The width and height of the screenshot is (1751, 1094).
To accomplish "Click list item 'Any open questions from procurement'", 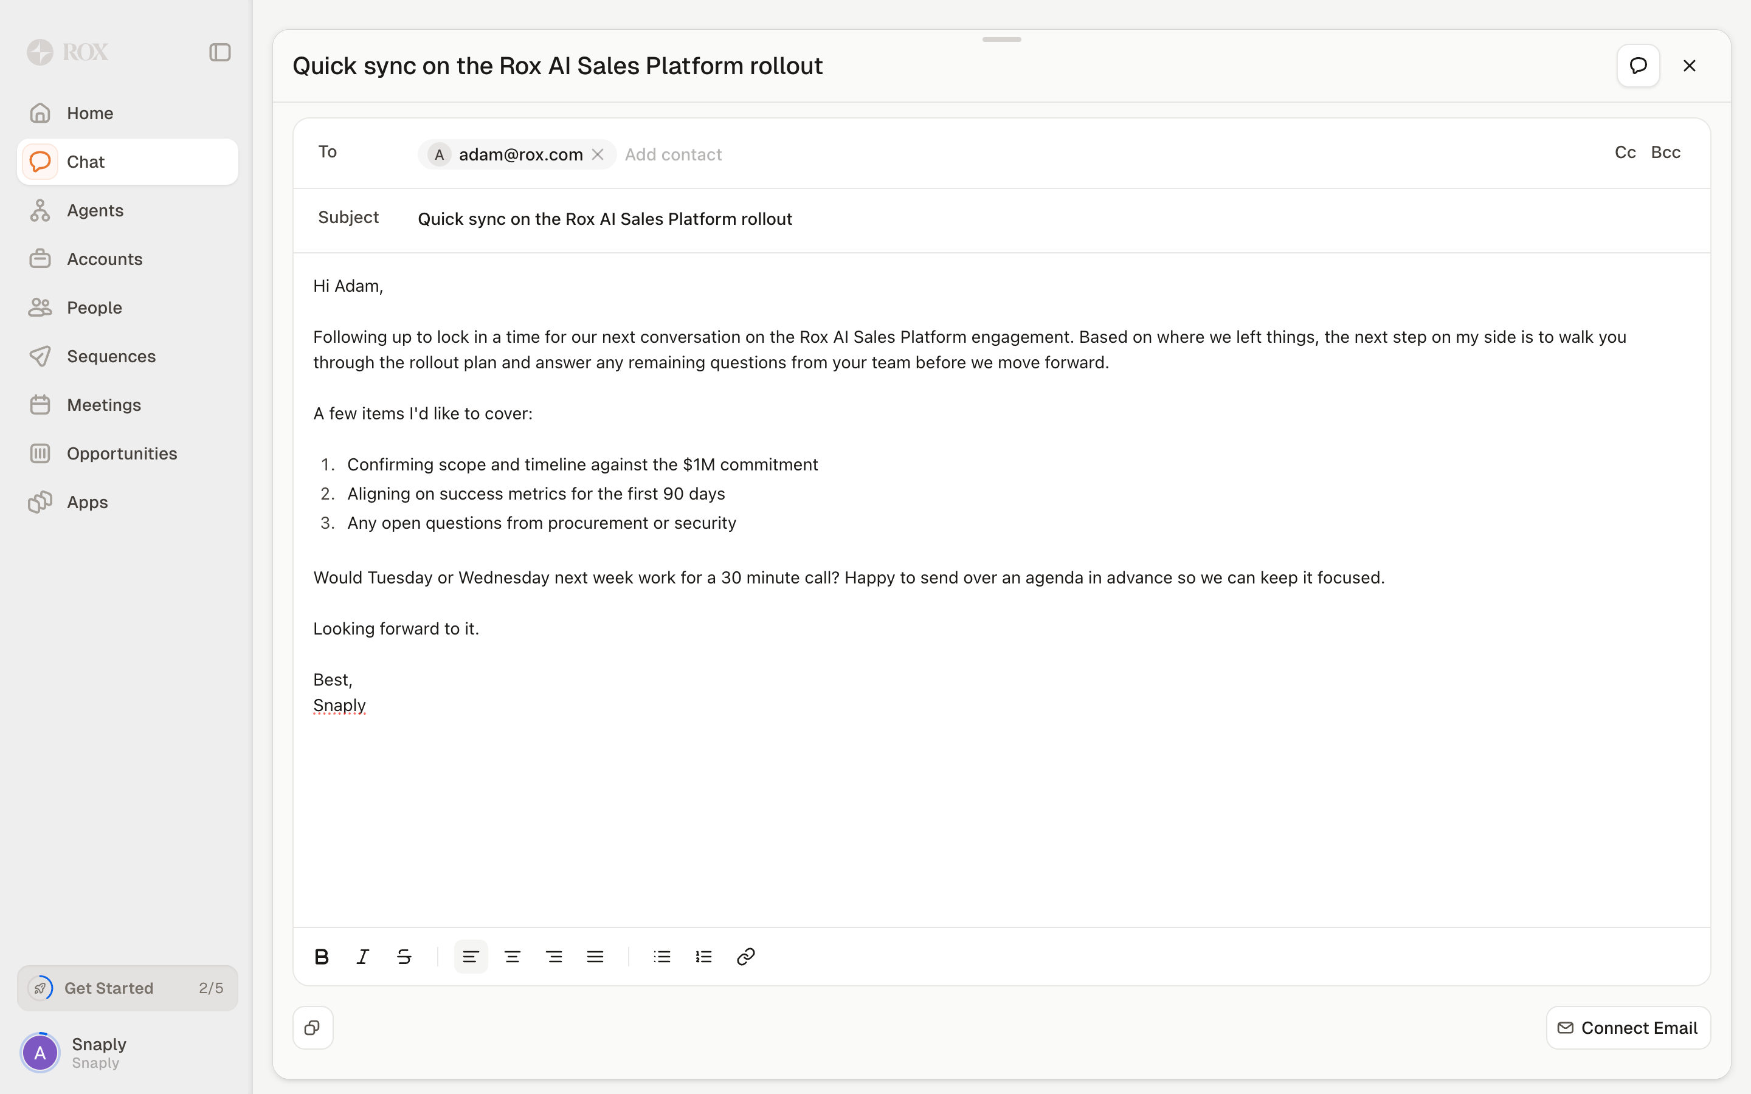I will coord(542,523).
